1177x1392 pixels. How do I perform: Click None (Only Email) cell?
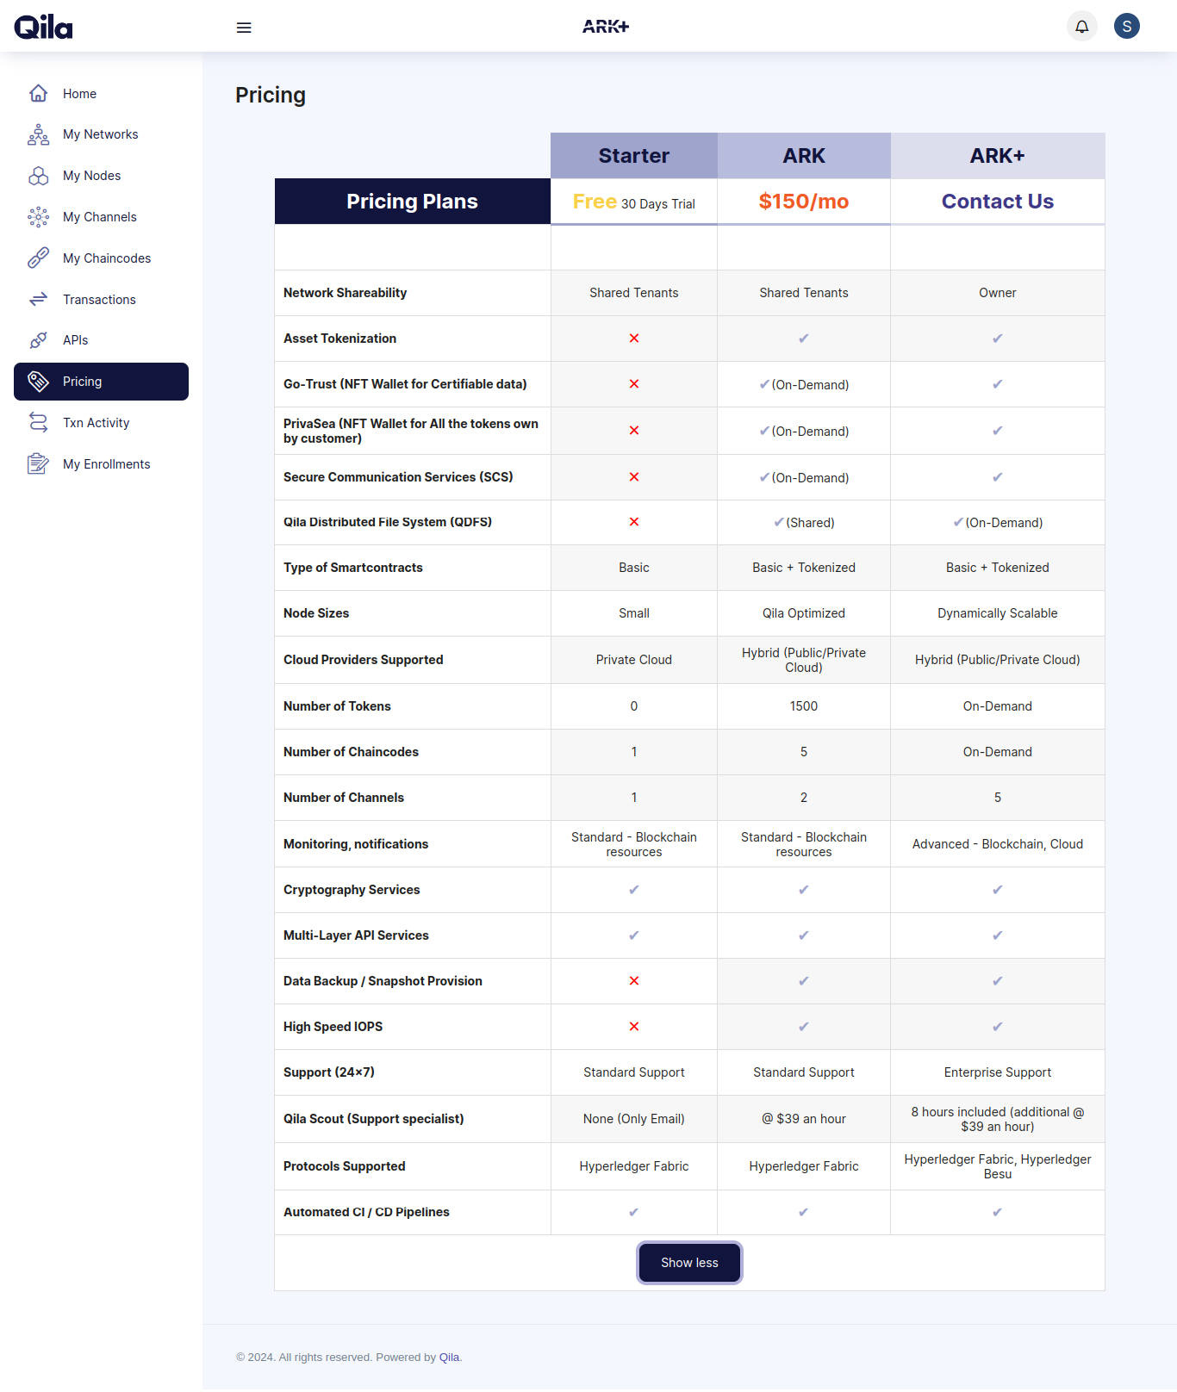click(634, 1119)
